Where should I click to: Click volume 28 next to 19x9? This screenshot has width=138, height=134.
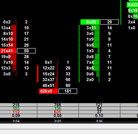(26, 57)
